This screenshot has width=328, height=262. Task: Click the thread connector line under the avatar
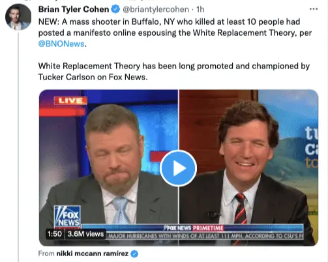(18, 147)
